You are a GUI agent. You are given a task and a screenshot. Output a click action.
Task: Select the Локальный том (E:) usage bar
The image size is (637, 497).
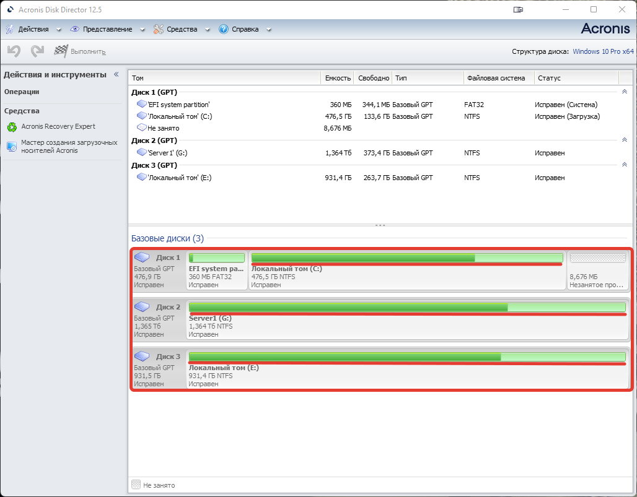[x=407, y=357]
